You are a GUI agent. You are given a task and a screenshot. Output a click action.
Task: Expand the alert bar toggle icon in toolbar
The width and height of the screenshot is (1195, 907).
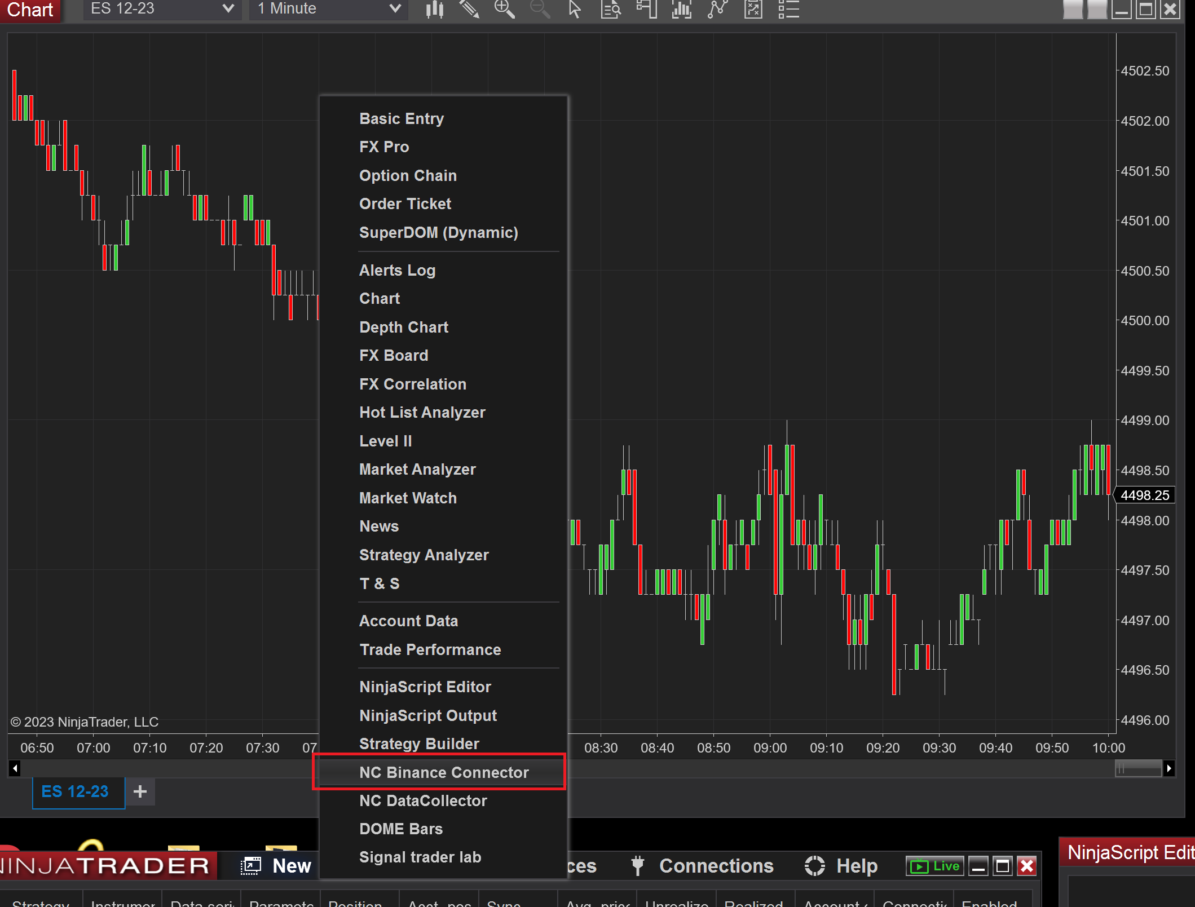click(x=646, y=9)
